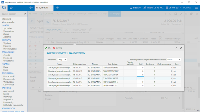The width and height of the screenshot is (200, 112).
Task: Click Ilość cell for TSD 22909H3RTY5
Action: tap(140, 68)
